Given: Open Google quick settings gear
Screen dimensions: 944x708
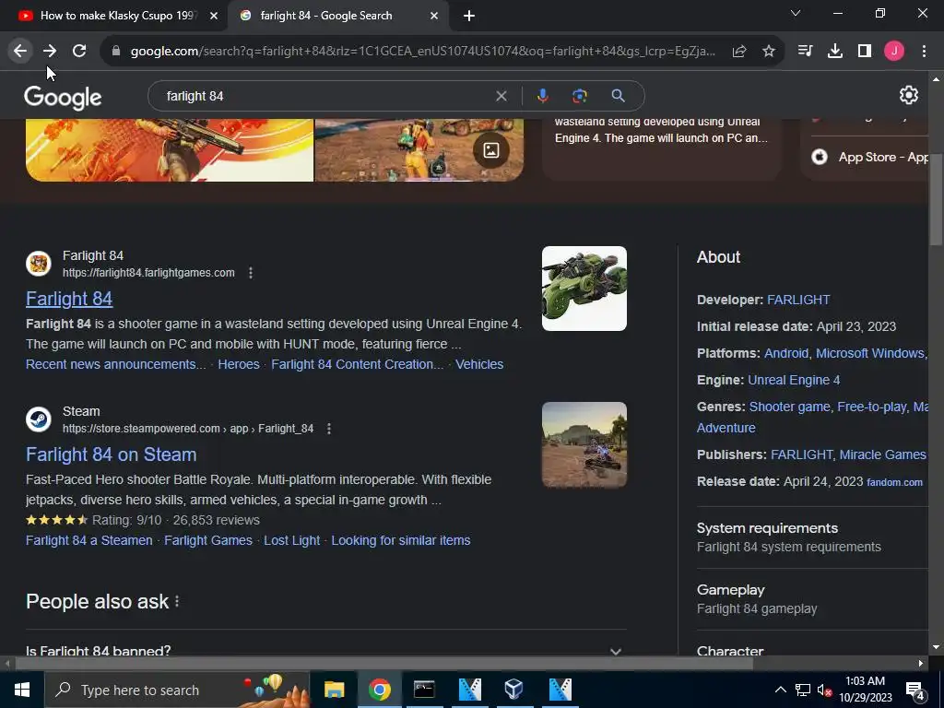Looking at the screenshot, I should point(908,95).
